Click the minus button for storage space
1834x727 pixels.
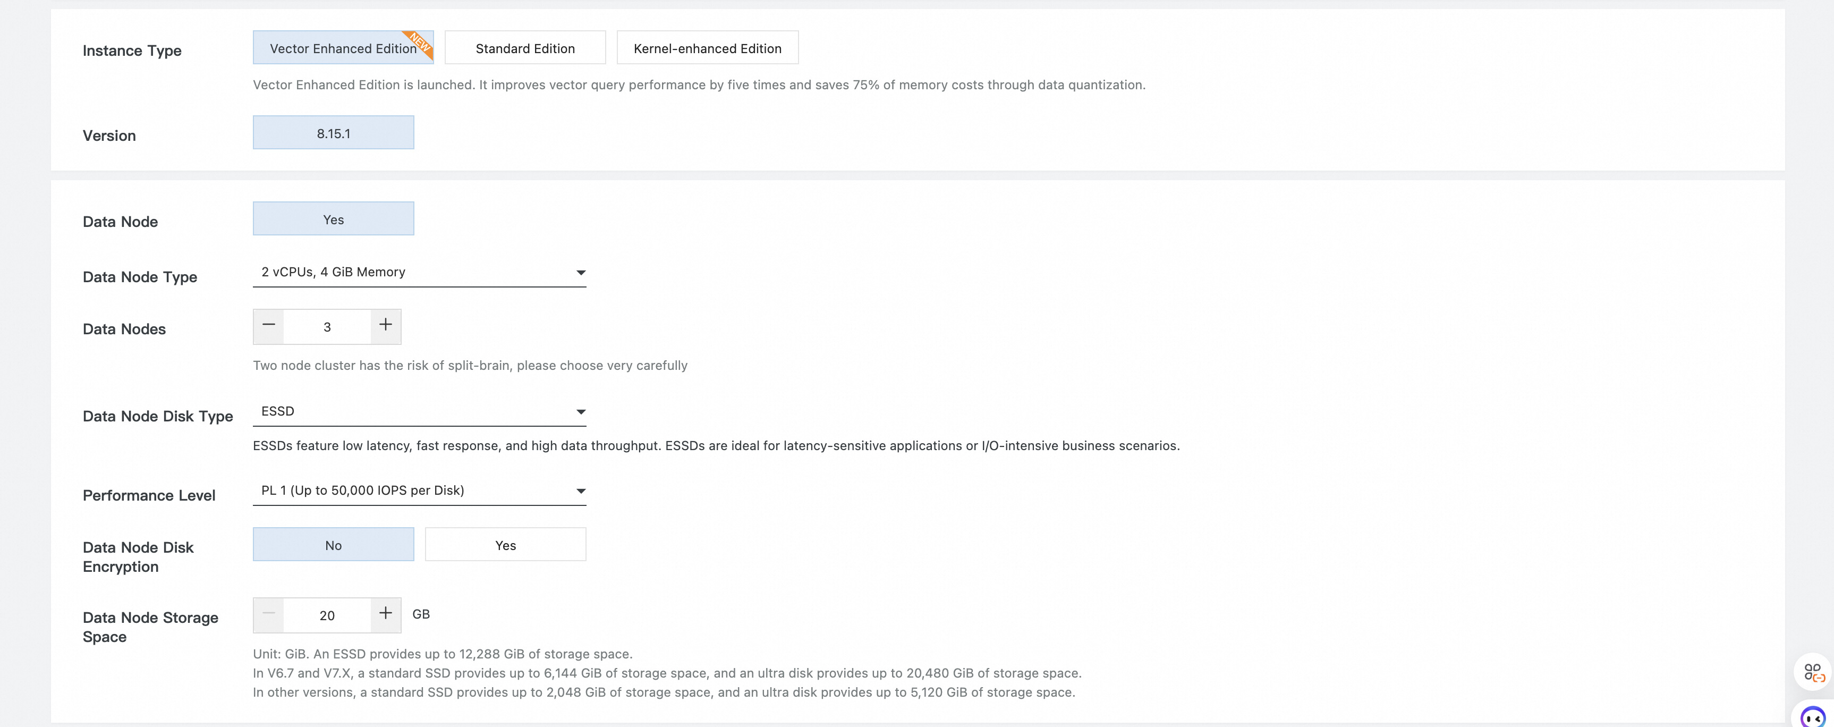(268, 614)
